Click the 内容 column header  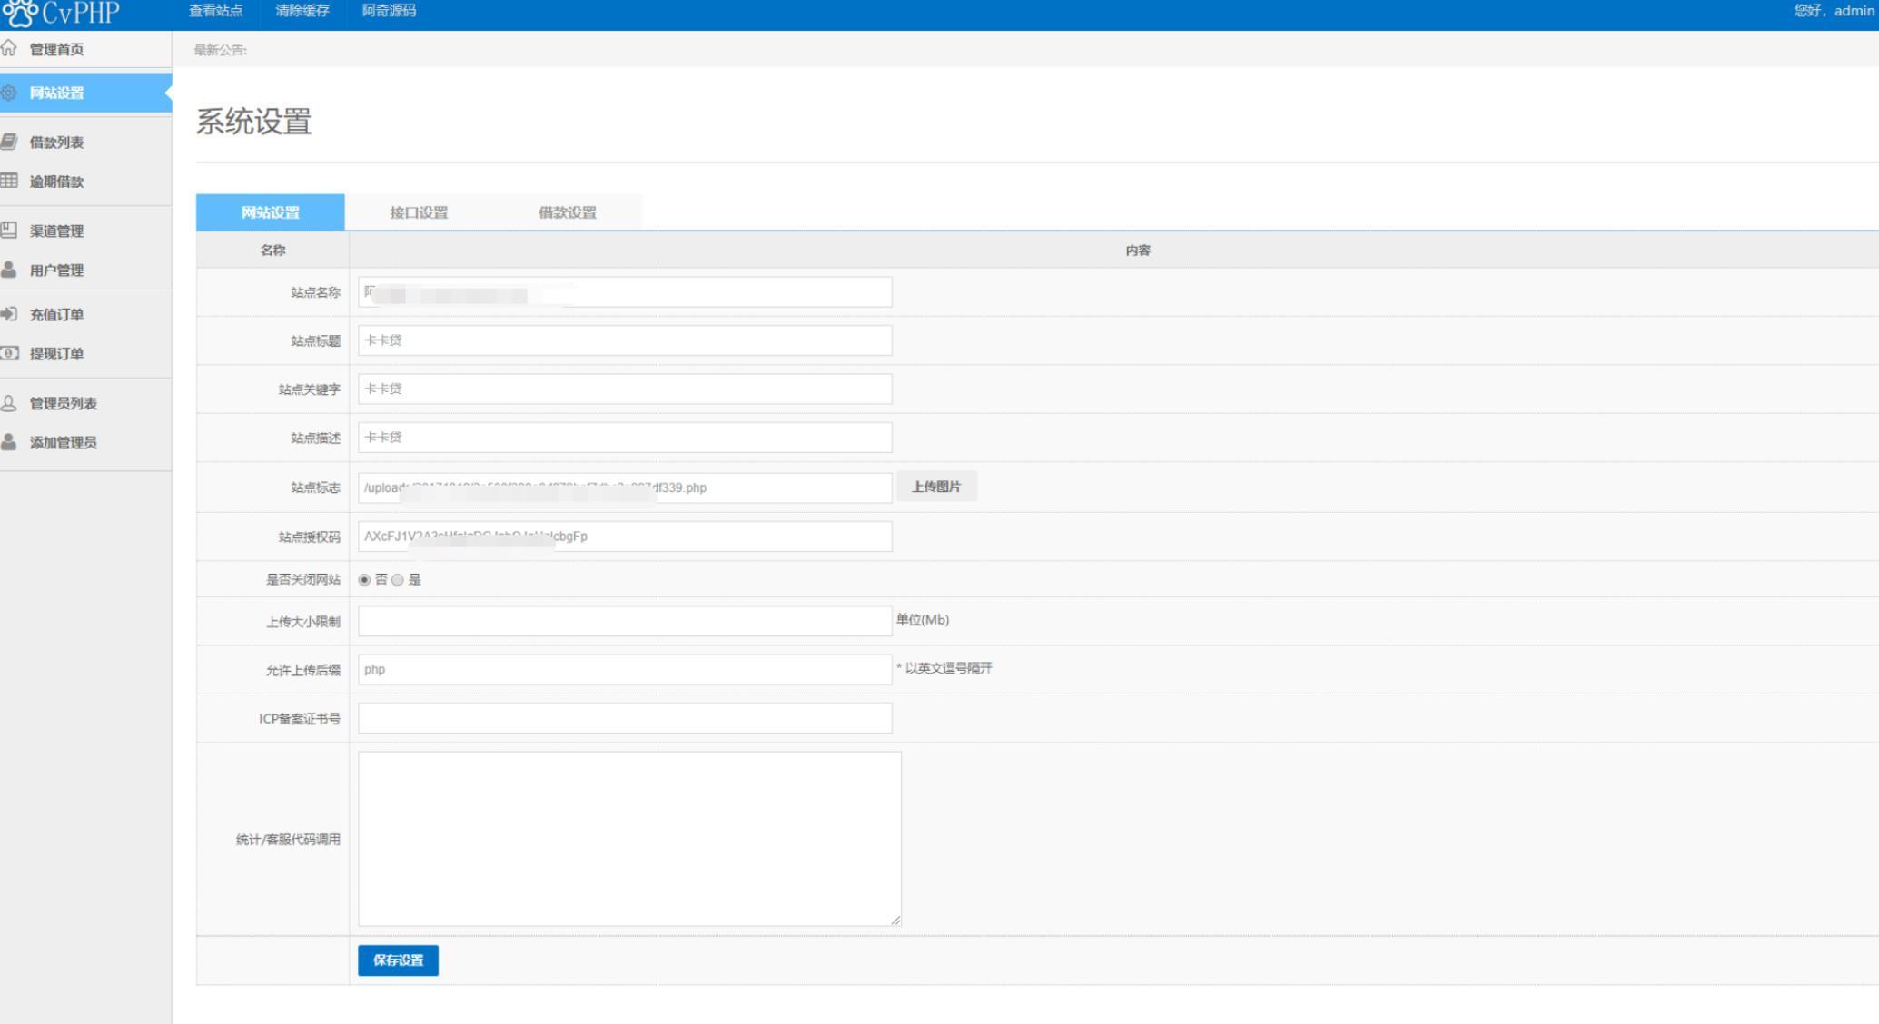pyautogui.click(x=1138, y=250)
